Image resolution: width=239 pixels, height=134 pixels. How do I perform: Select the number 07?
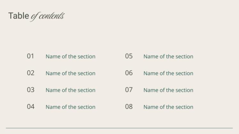click(129, 90)
